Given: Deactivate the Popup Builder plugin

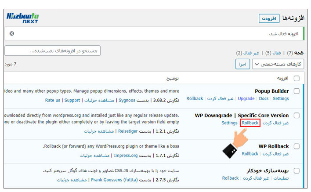Looking at the screenshot, I should pyautogui.click(x=220, y=98).
